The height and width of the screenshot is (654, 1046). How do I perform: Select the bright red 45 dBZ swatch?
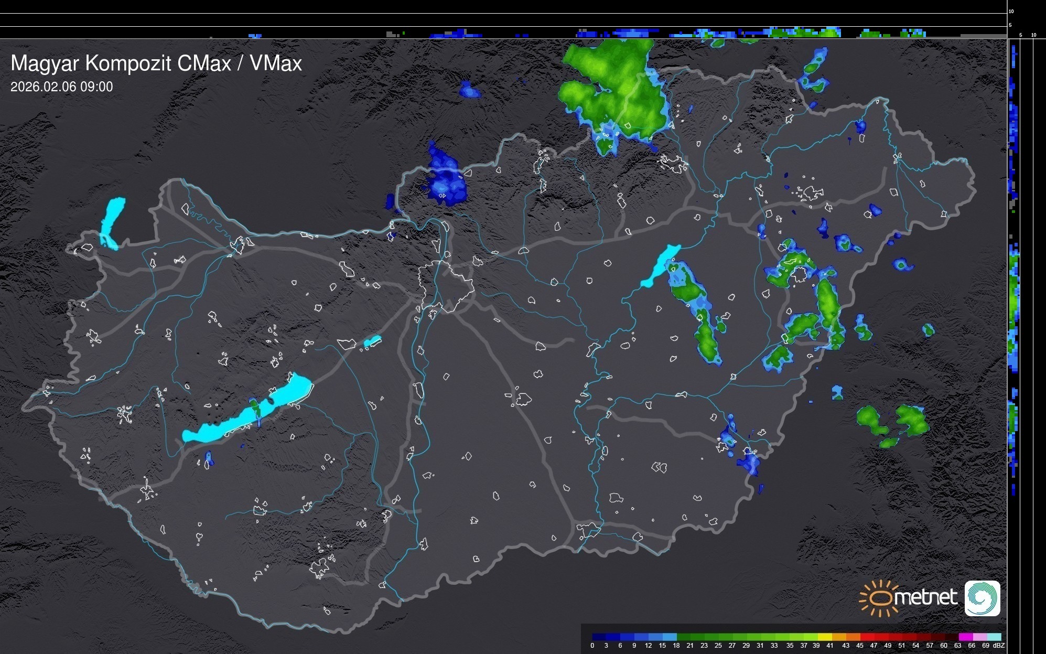pos(867,637)
